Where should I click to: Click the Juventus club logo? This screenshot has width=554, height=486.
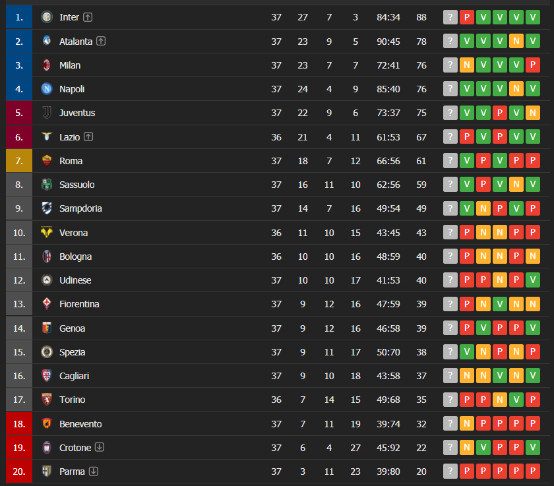[47, 113]
